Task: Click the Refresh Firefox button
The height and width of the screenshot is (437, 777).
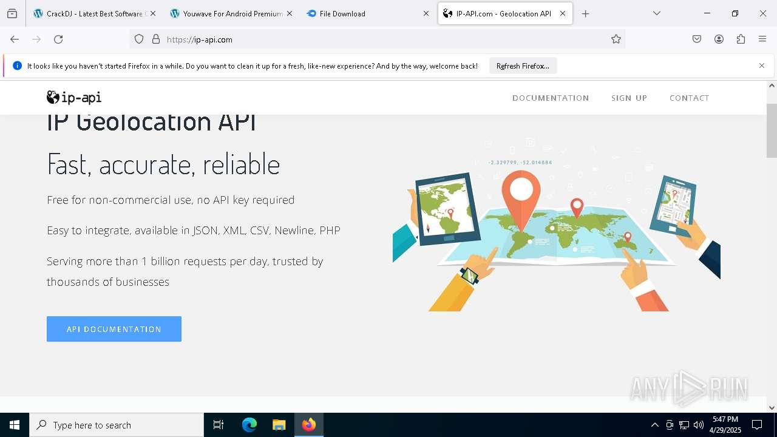Action: pos(523,66)
